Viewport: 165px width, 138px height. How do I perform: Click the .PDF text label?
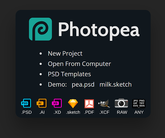point(89,112)
